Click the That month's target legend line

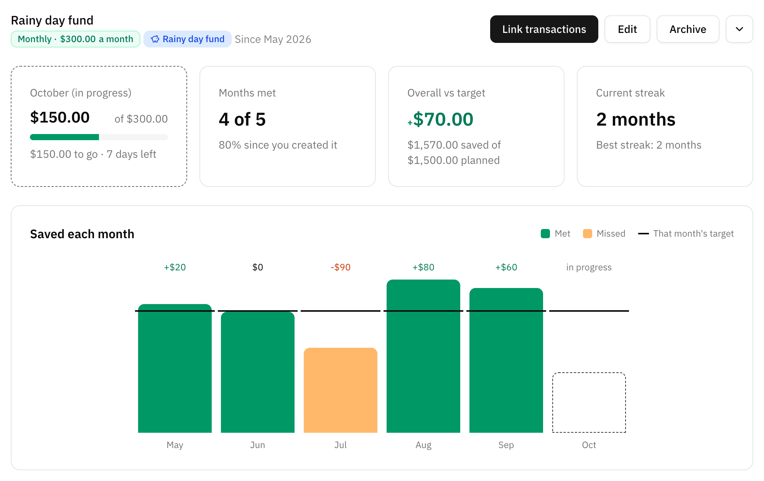(643, 234)
